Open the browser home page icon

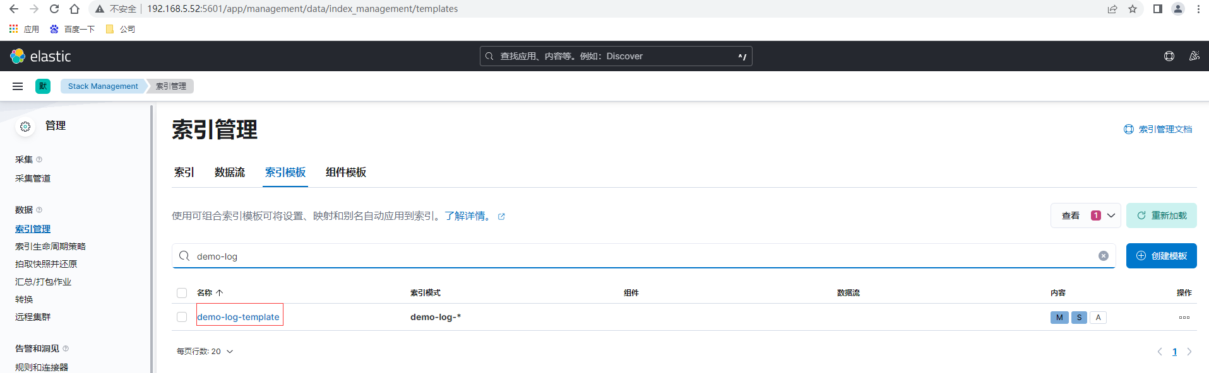[74, 9]
